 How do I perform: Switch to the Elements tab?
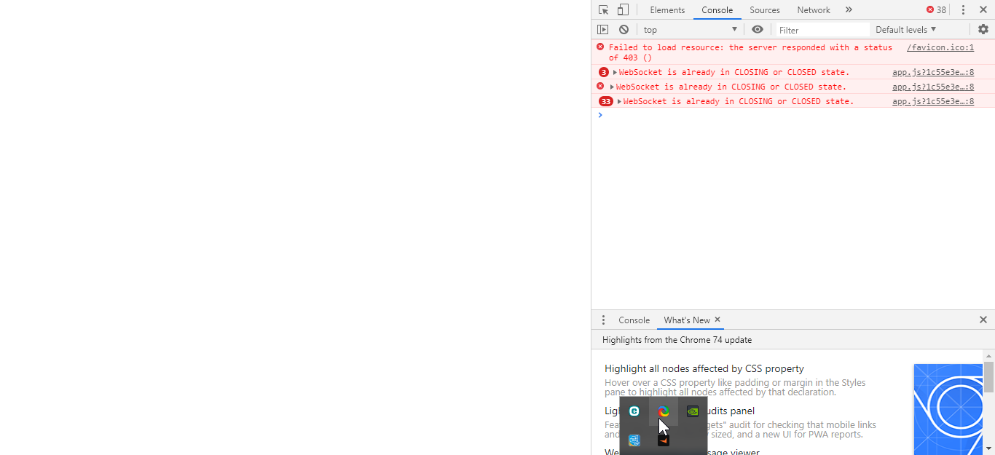pos(667,9)
